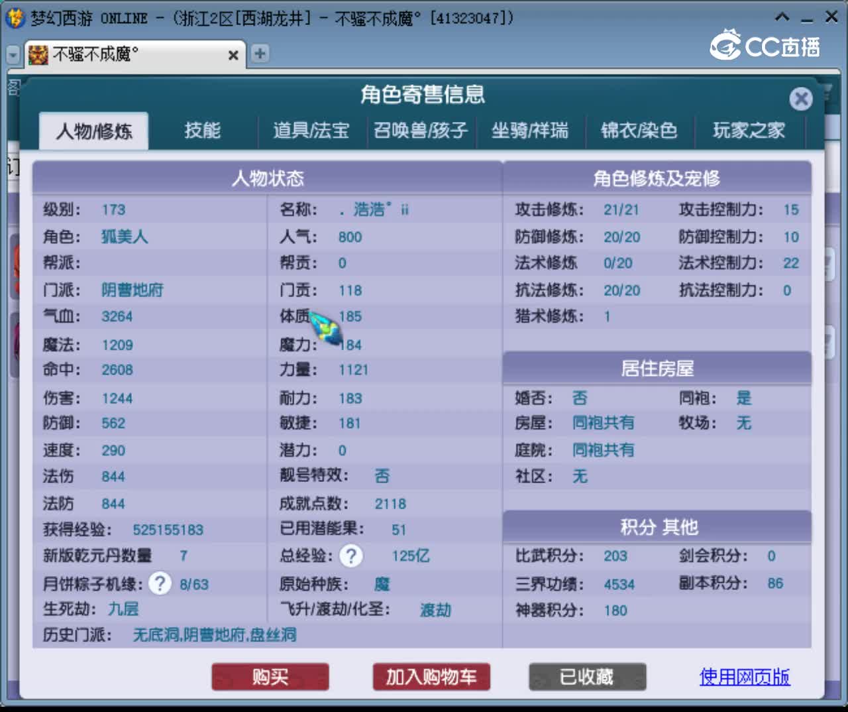Image resolution: width=848 pixels, height=712 pixels.
Task: Click the 伤害 value 1244
Action: [x=117, y=398]
